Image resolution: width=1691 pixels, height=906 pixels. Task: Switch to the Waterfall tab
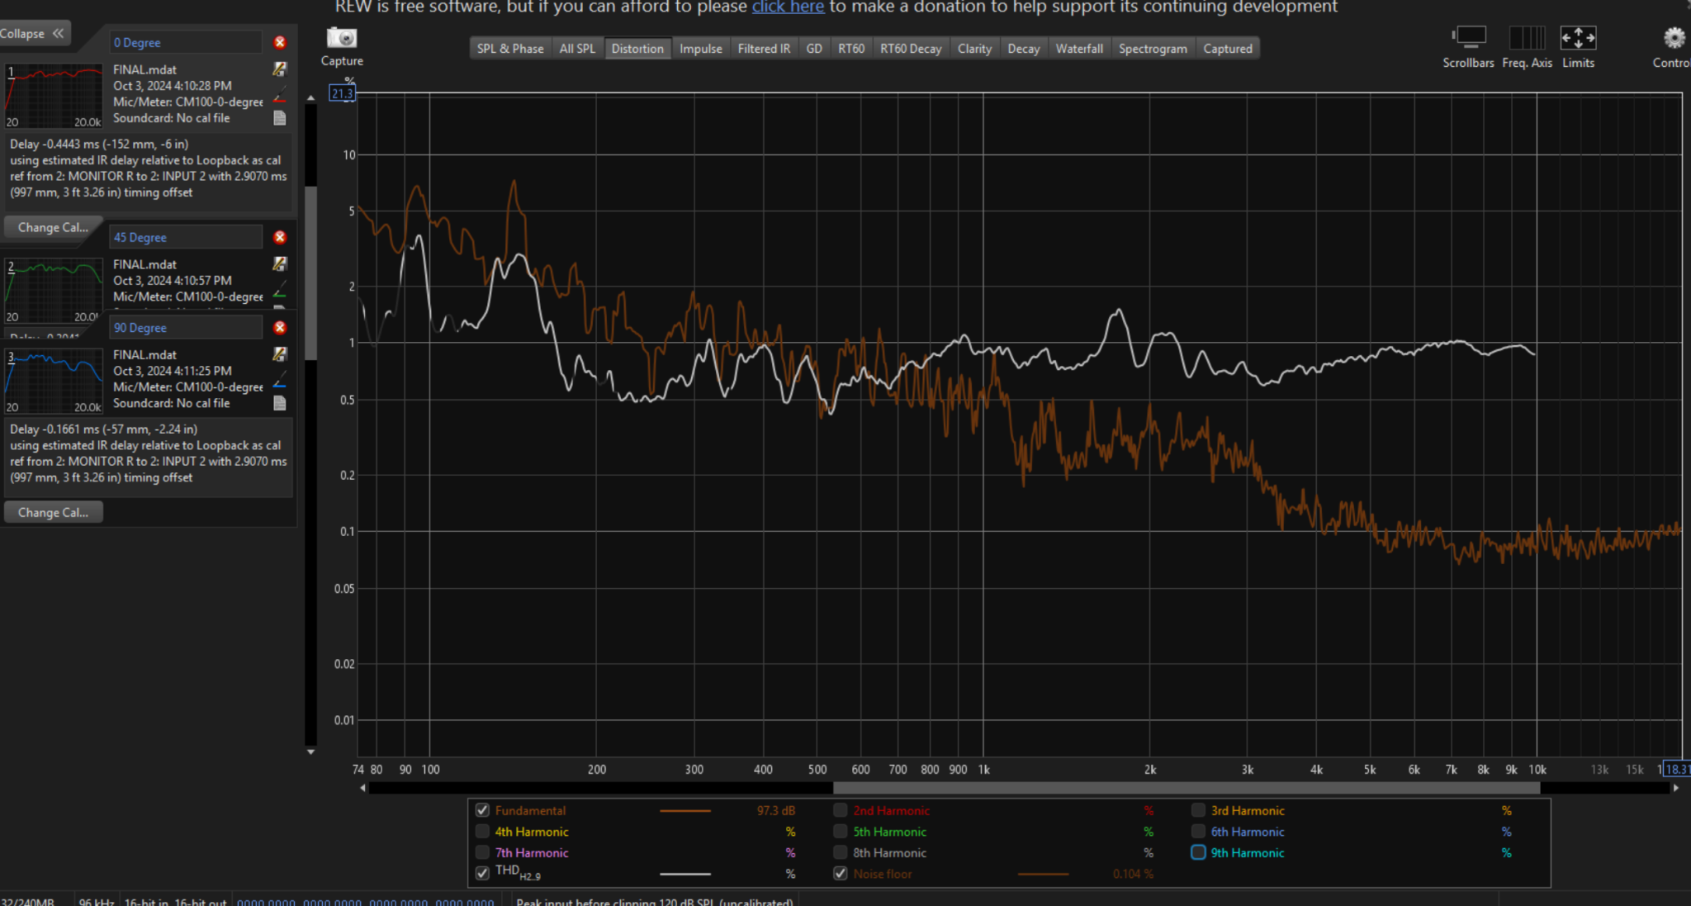1078,49
